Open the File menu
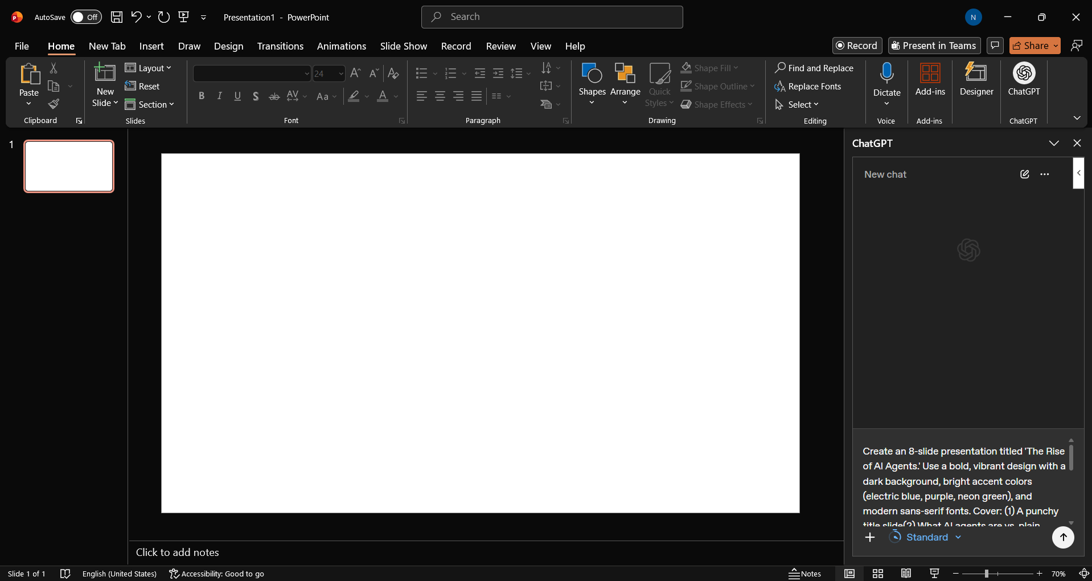Viewport: 1092px width, 581px height. (22, 46)
